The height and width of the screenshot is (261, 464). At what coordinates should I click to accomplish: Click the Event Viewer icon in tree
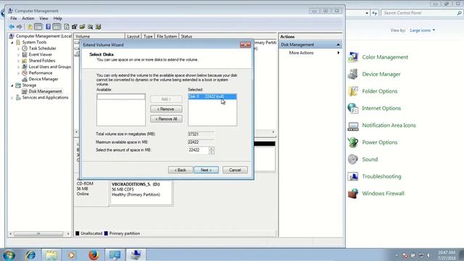point(25,54)
